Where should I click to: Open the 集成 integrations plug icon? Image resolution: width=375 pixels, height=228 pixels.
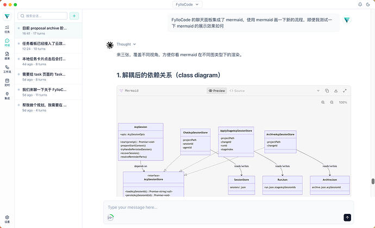[x=7, y=96]
